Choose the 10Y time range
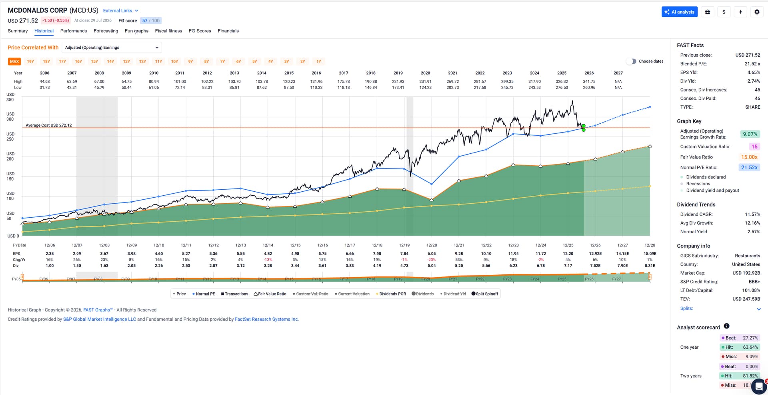The image size is (768, 395). click(x=174, y=62)
